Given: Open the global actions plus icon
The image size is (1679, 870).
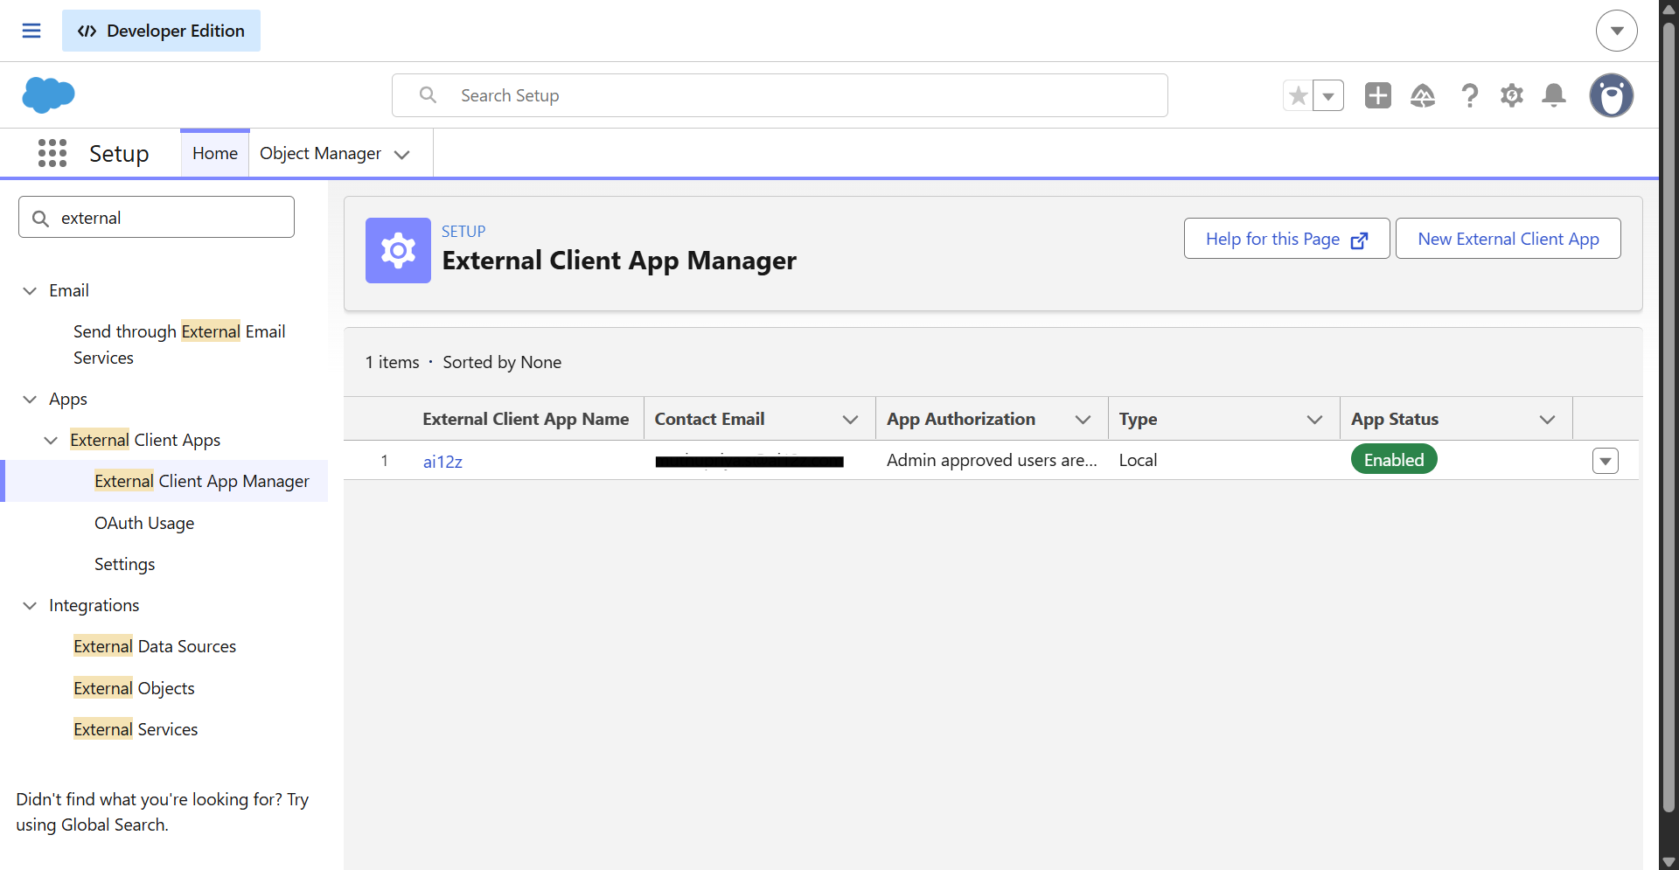Looking at the screenshot, I should [x=1378, y=95].
